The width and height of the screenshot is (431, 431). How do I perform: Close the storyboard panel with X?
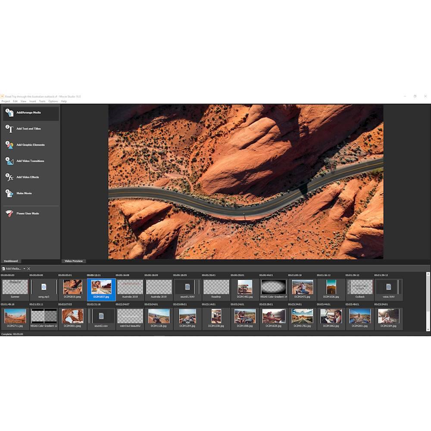(29, 269)
